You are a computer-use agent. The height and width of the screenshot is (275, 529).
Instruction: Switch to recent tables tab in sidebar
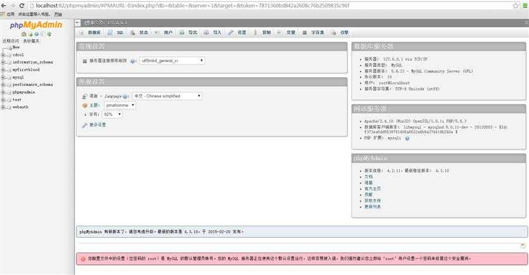point(11,40)
